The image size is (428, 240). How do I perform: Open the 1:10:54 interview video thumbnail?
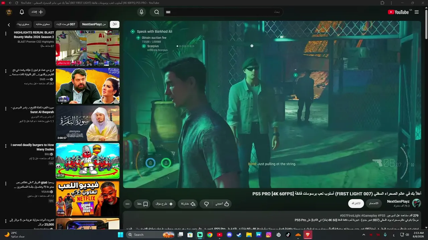(x=88, y=86)
